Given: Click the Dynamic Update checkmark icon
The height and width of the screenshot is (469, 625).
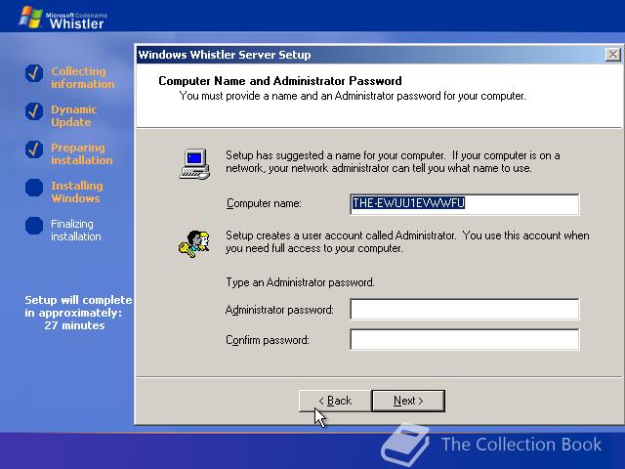Looking at the screenshot, I should click(34, 111).
